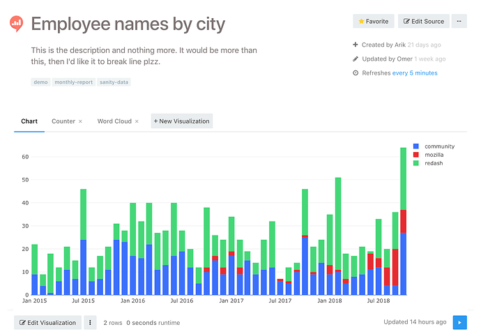Switch to the Counter tab
This screenshot has width=481, height=334.
[63, 121]
